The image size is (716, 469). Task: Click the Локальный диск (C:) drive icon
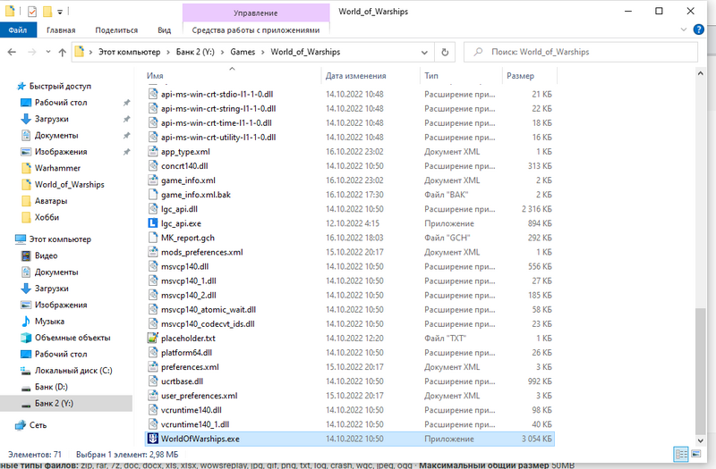pos(26,371)
